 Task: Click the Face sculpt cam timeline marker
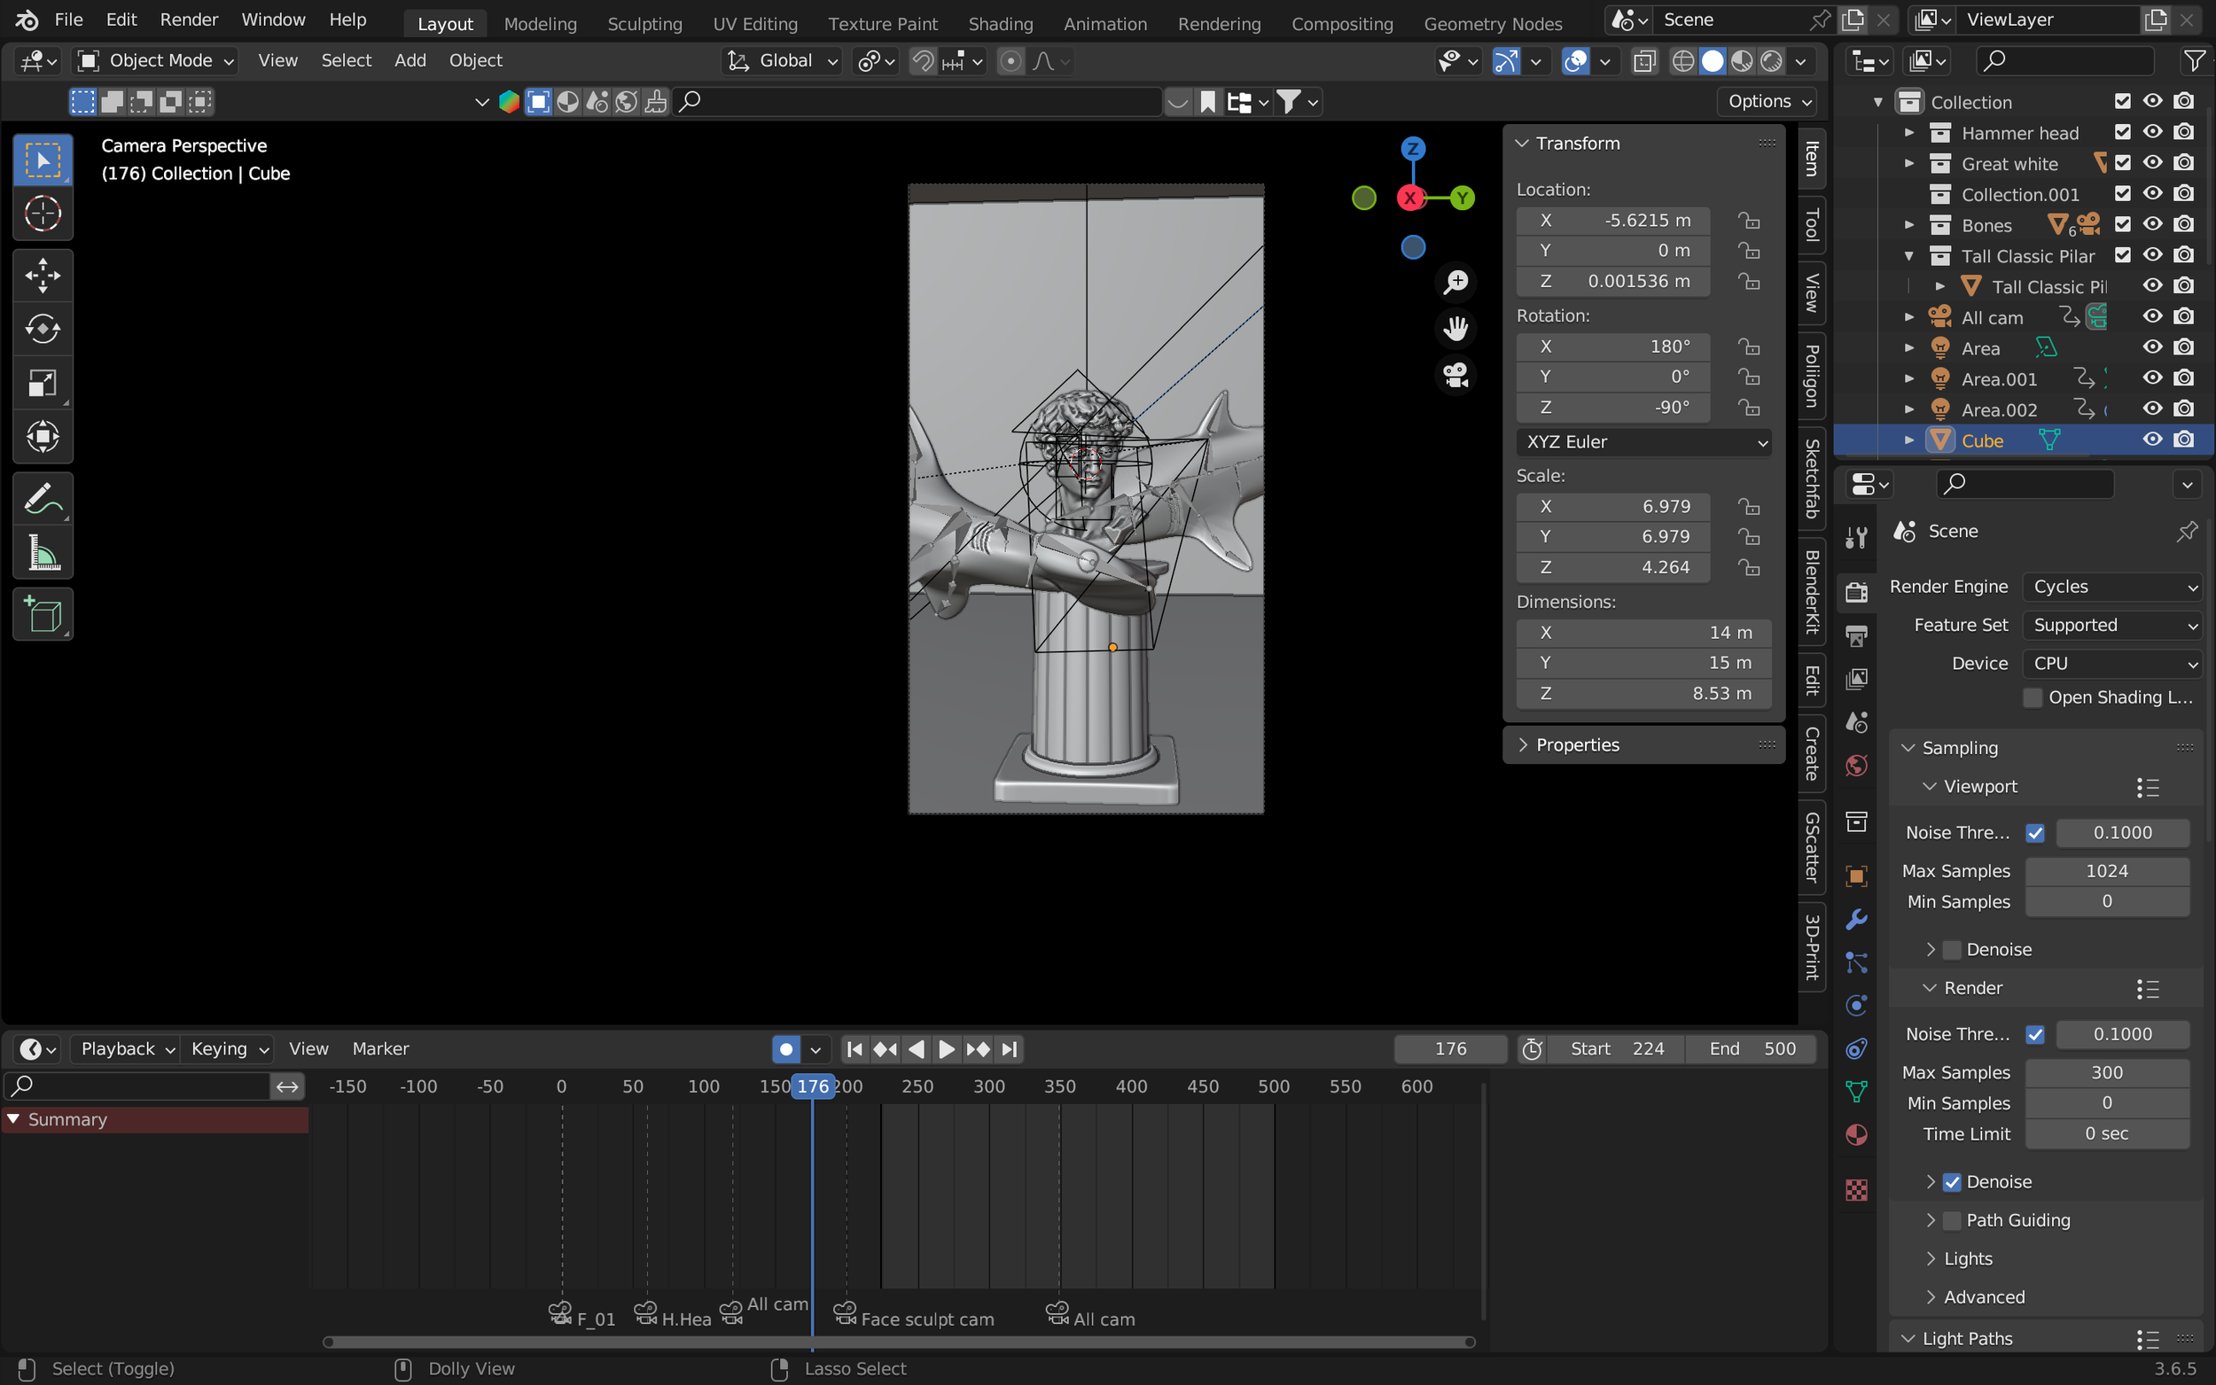(845, 1313)
